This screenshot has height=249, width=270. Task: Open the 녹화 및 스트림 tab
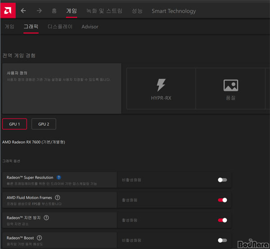[104, 11]
